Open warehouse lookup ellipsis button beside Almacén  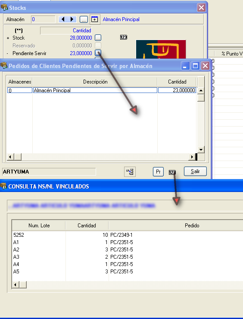84,19
